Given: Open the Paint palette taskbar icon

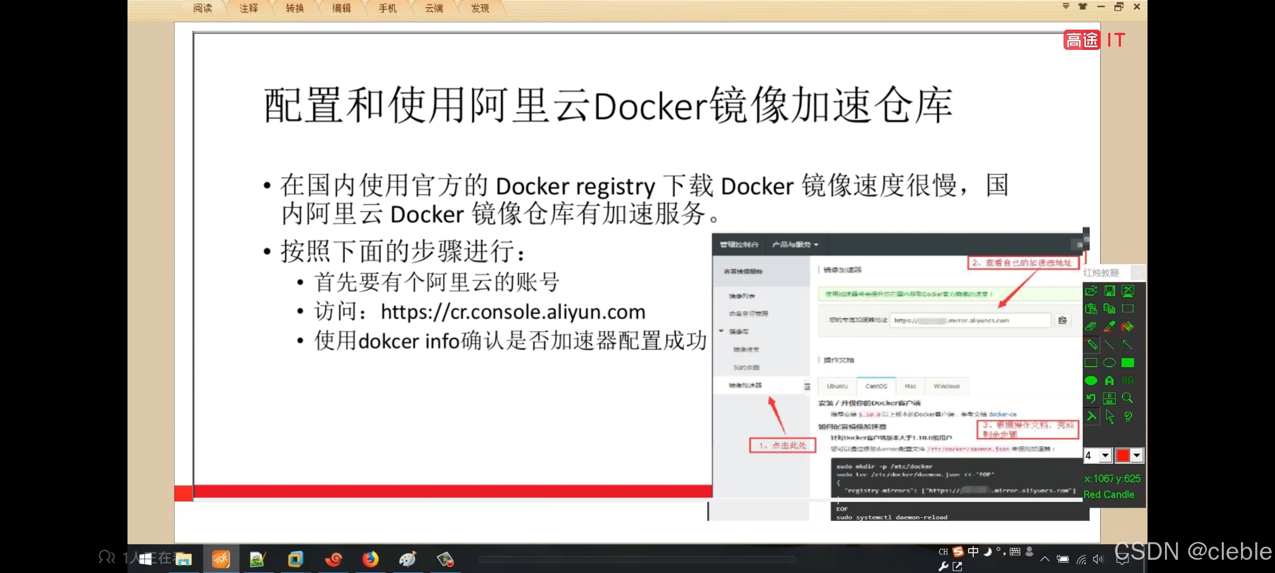Looking at the screenshot, I should 407,559.
